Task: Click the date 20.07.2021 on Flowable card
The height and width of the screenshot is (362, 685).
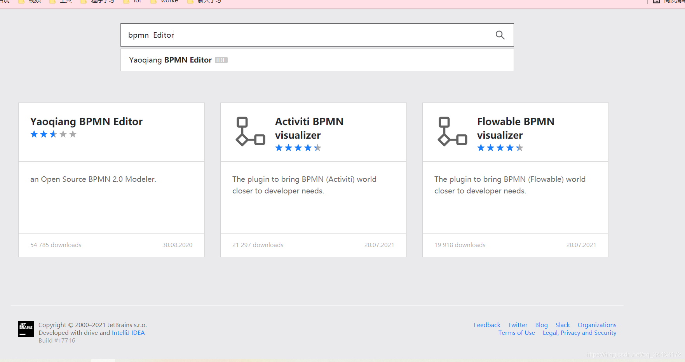Action: click(x=581, y=245)
